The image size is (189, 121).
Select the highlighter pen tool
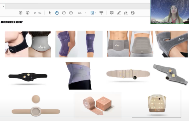click(x=119, y=13)
